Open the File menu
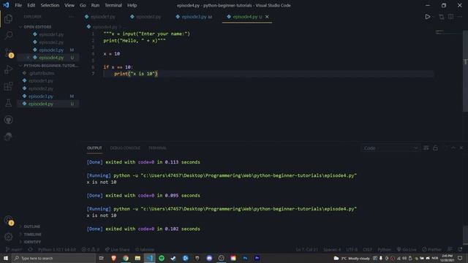This screenshot has width=468, height=263. click(18, 5)
